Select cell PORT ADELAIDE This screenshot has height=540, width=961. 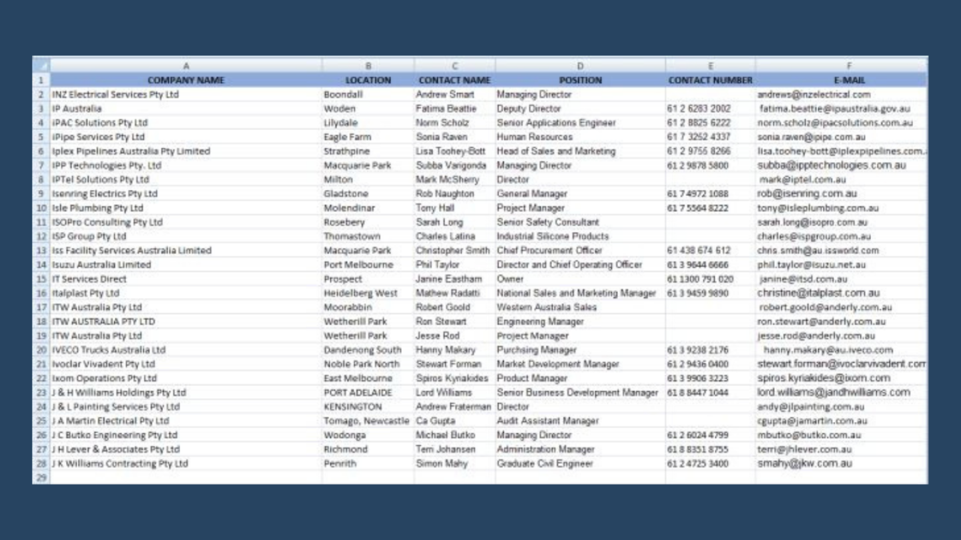click(x=368, y=393)
